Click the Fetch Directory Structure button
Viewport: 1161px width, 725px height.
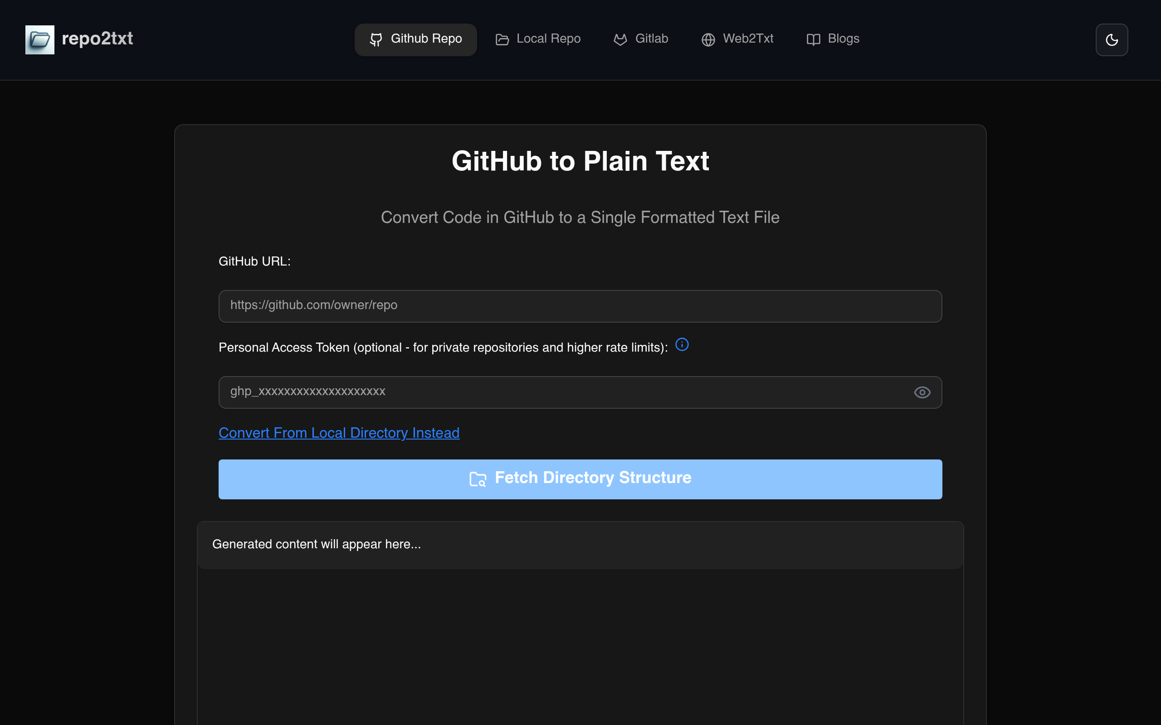point(580,479)
